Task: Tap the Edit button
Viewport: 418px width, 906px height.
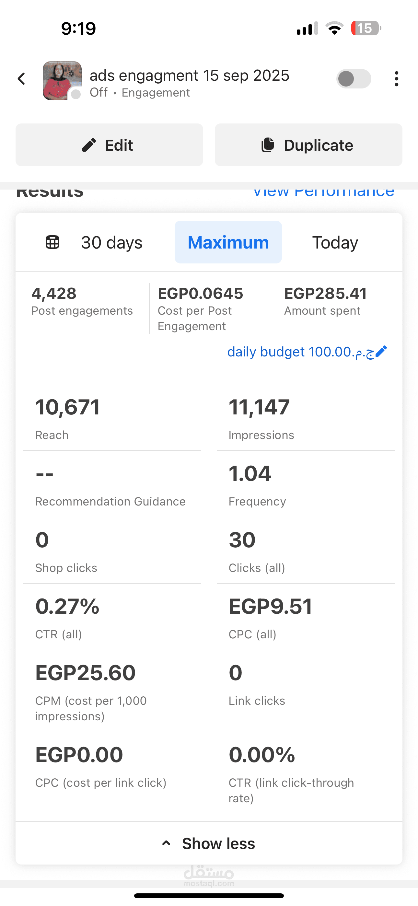Action: (109, 145)
